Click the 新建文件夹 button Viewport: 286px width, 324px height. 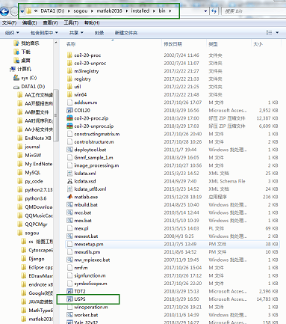pyautogui.click(x=126, y=33)
